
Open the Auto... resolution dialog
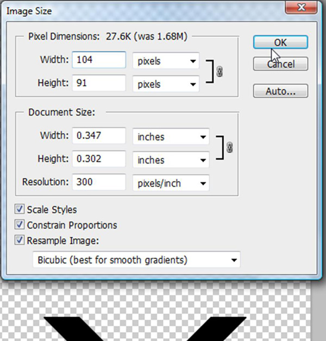click(280, 91)
